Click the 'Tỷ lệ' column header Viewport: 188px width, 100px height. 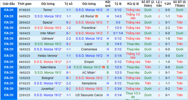[x=118, y=4]
